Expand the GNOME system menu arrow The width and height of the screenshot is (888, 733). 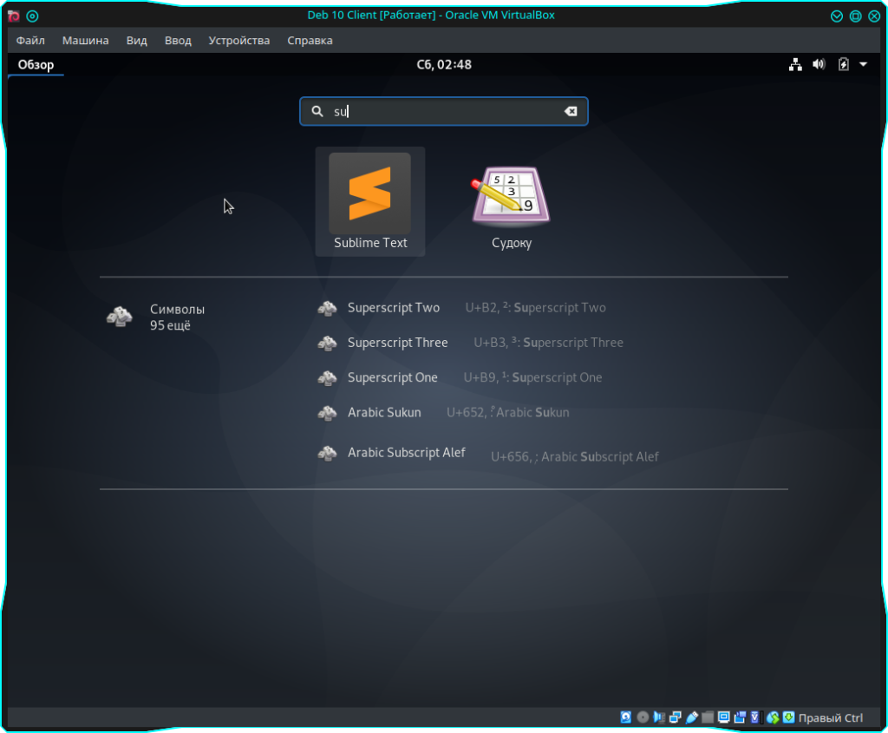pyautogui.click(x=864, y=64)
